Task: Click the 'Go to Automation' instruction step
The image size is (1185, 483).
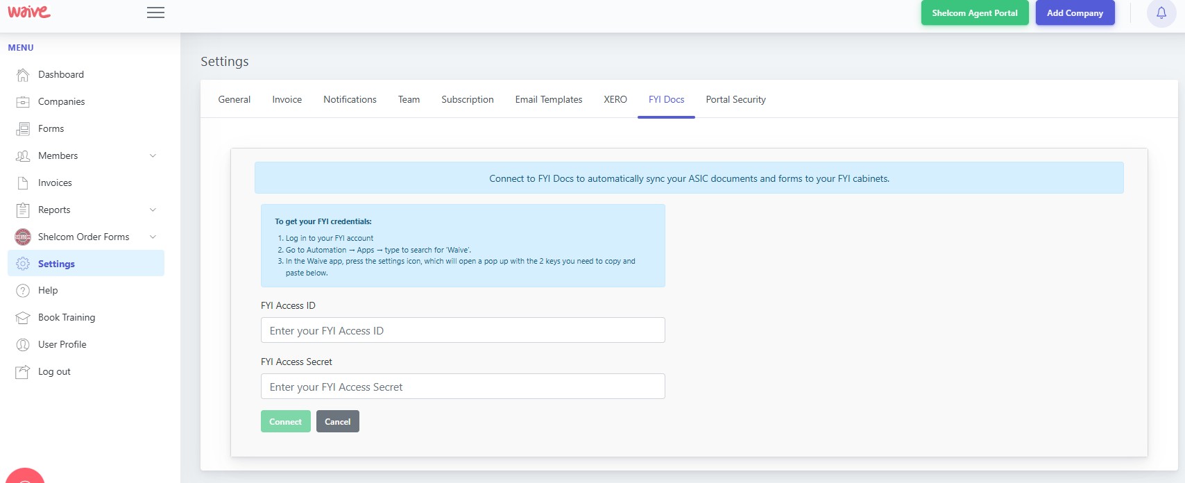Action: click(x=378, y=250)
